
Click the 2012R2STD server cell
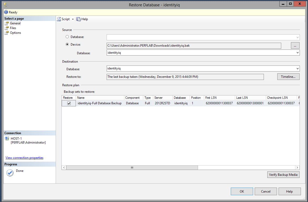tap(163, 103)
